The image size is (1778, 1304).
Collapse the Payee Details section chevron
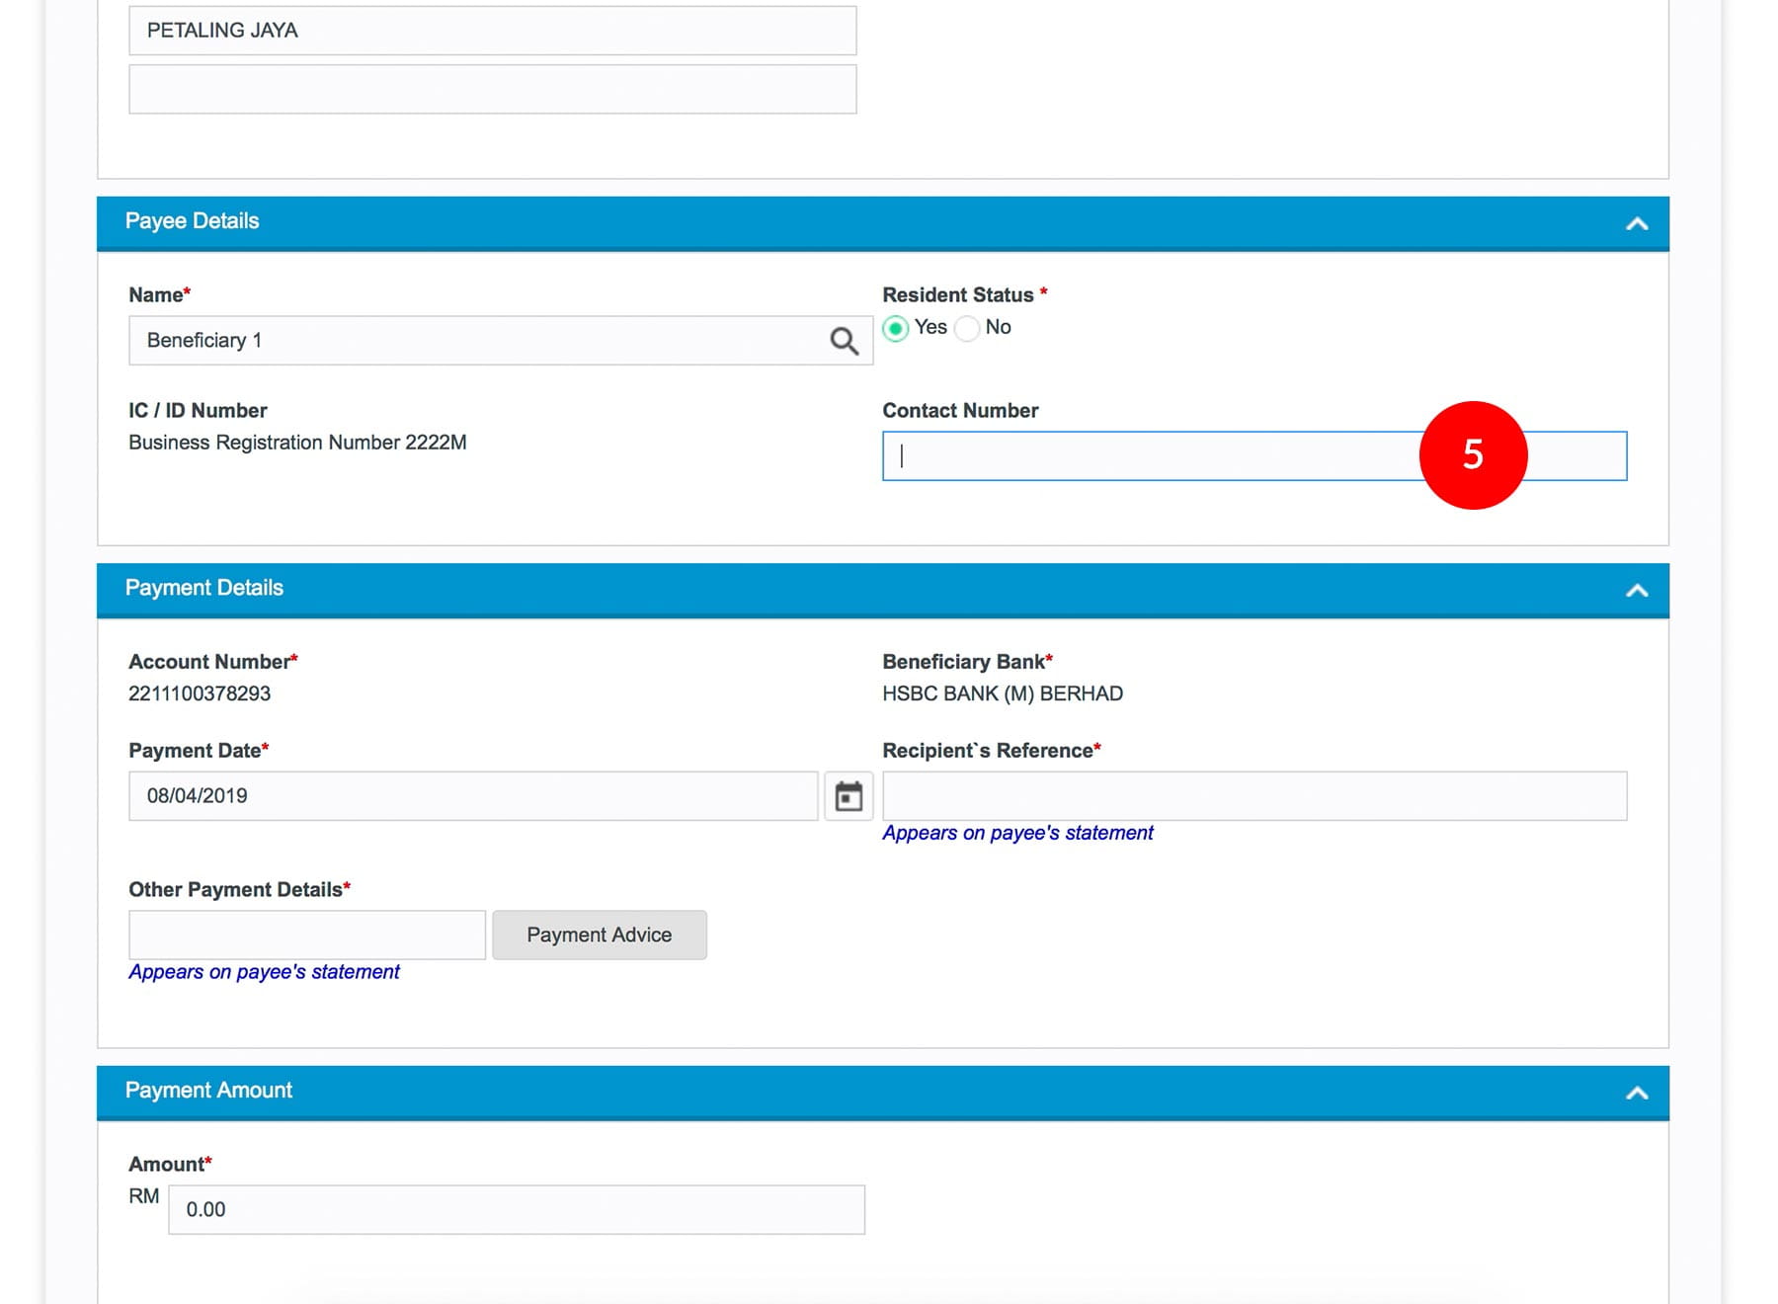(1636, 223)
